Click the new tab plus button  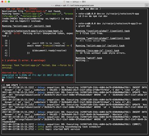coord(147,5)
